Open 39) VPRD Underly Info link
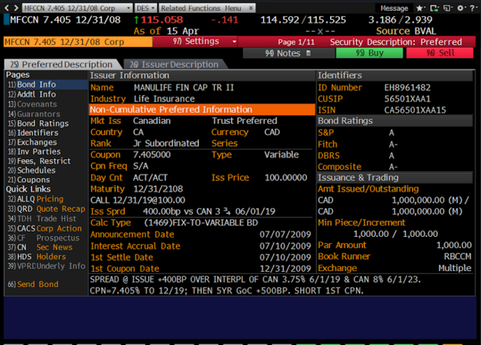 (46, 266)
